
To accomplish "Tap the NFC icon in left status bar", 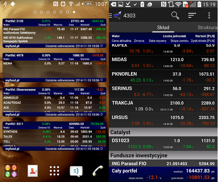I will (x=56, y=4).
